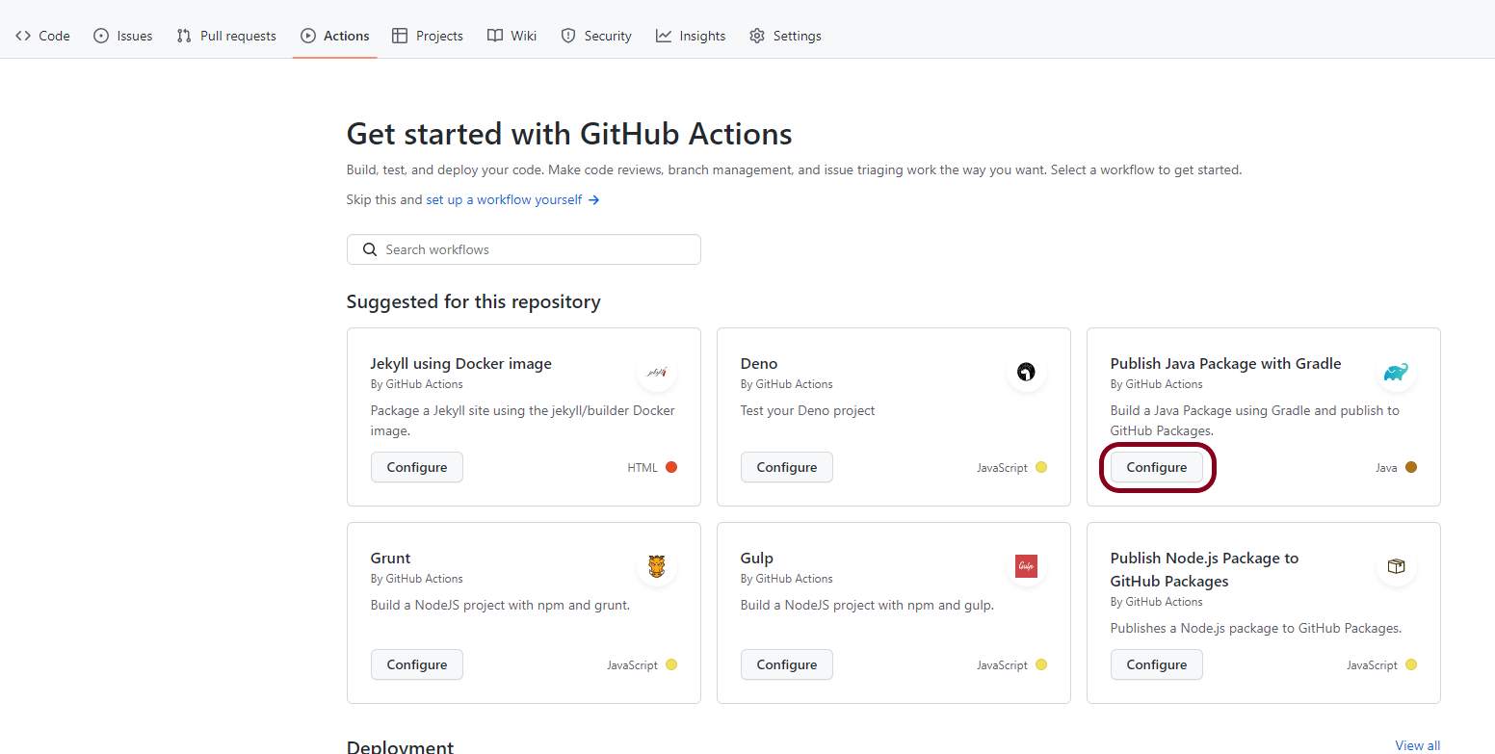
Task: Configure the Jekyll using Docker image workflow
Action: click(417, 467)
